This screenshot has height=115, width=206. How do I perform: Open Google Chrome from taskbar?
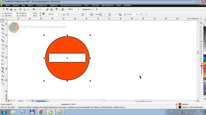[42, 112]
